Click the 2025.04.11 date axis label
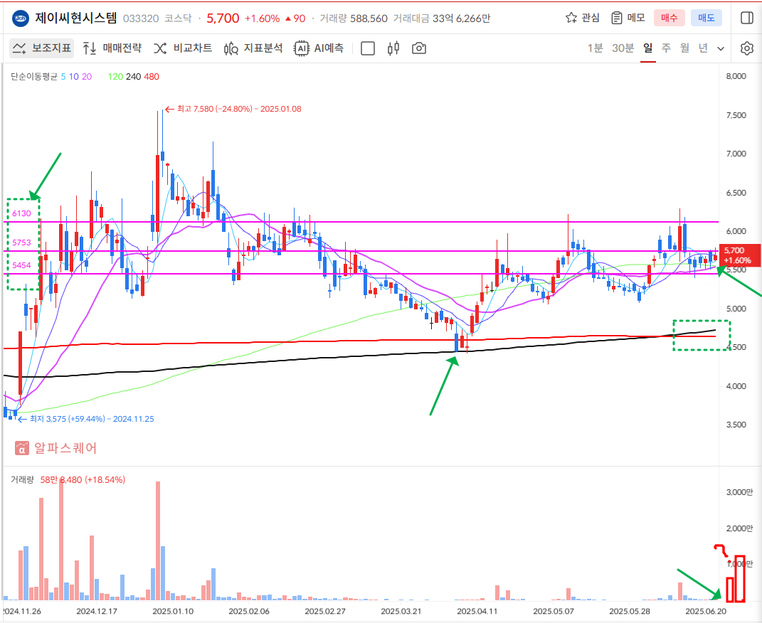Image resolution: width=762 pixels, height=623 pixels. point(477,612)
